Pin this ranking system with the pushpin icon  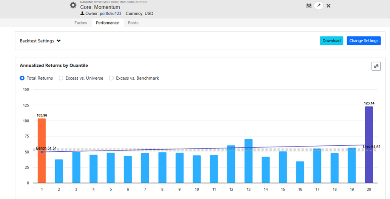pos(318,6)
